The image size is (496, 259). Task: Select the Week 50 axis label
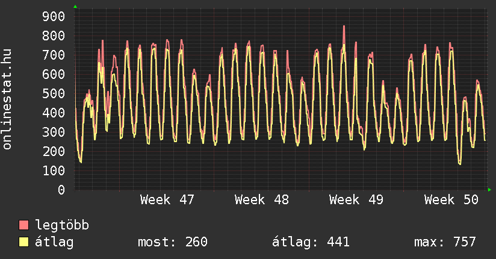pyautogui.click(x=451, y=200)
